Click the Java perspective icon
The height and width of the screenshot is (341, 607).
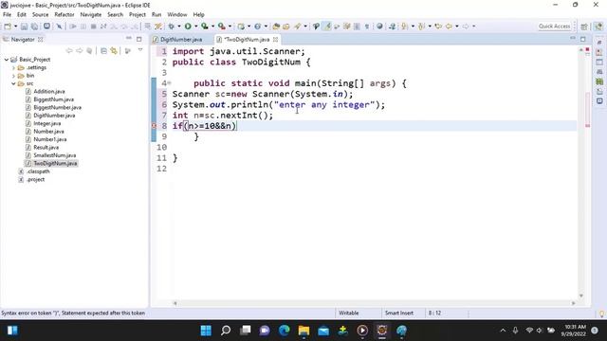tap(598, 27)
